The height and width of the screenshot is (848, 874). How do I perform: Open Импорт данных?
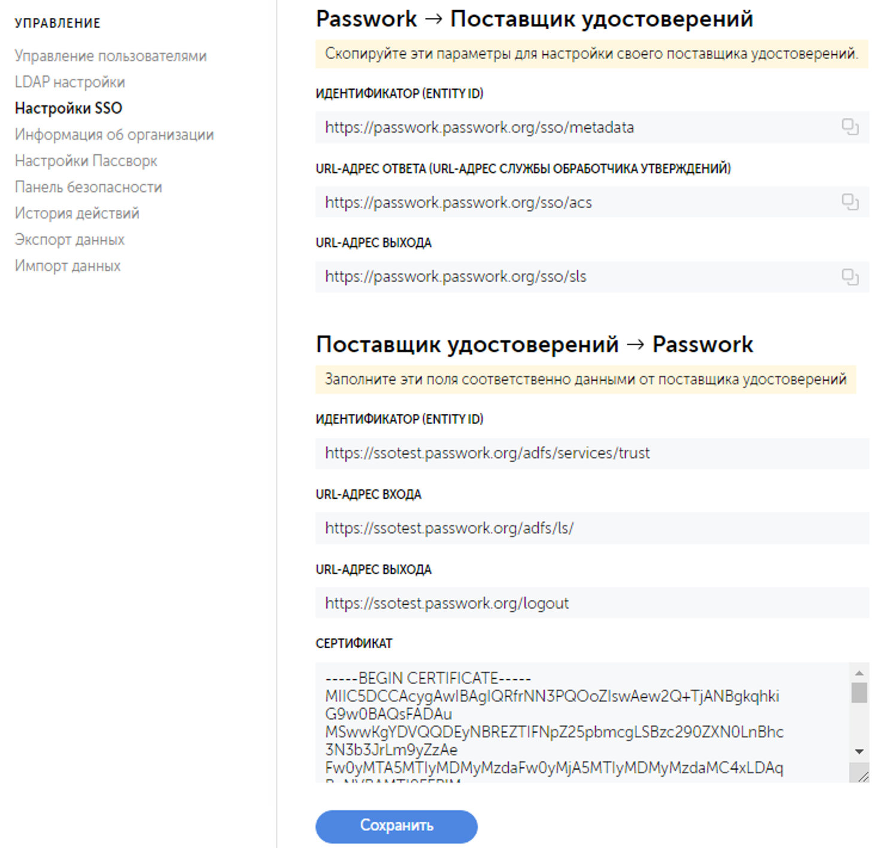click(68, 265)
